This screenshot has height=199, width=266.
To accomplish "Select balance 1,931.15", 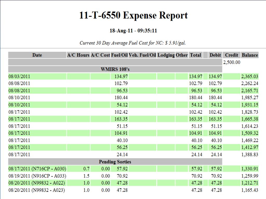I will pos(250,105).
